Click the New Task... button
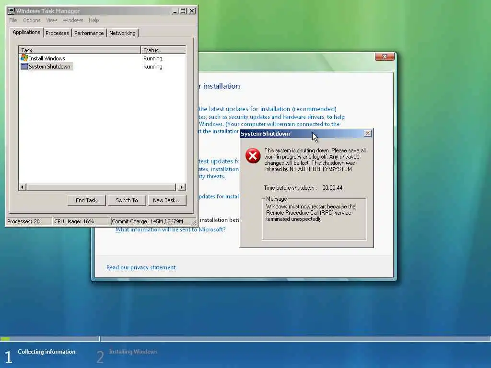Image resolution: width=491 pixels, height=368 pixels. [167, 200]
